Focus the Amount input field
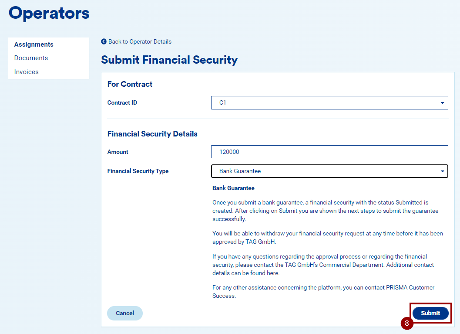460x334 pixels. pos(329,152)
